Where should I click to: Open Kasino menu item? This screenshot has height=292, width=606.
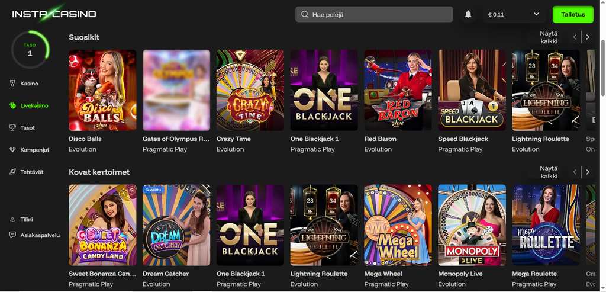(30, 83)
